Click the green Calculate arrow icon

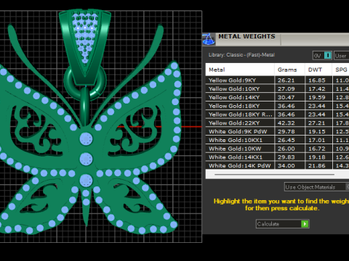[x=305, y=224]
